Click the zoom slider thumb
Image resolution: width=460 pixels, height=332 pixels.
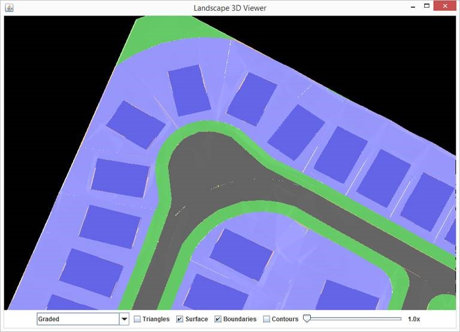(307, 318)
